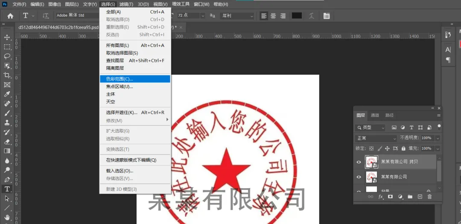Select the History Brush tool
The image size is (461, 224).
click(7, 132)
